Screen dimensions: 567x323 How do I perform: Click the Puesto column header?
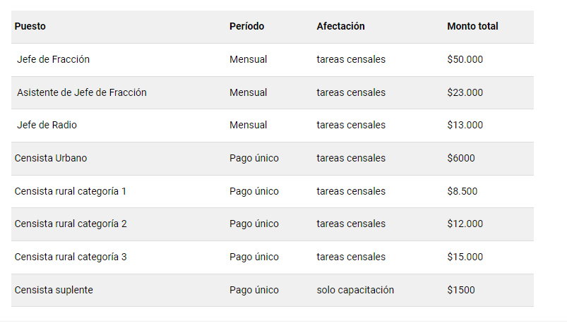pos(30,27)
